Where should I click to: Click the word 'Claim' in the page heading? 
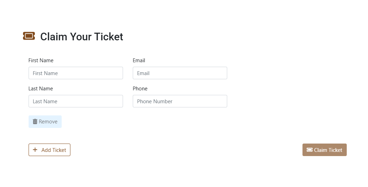click(54, 36)
